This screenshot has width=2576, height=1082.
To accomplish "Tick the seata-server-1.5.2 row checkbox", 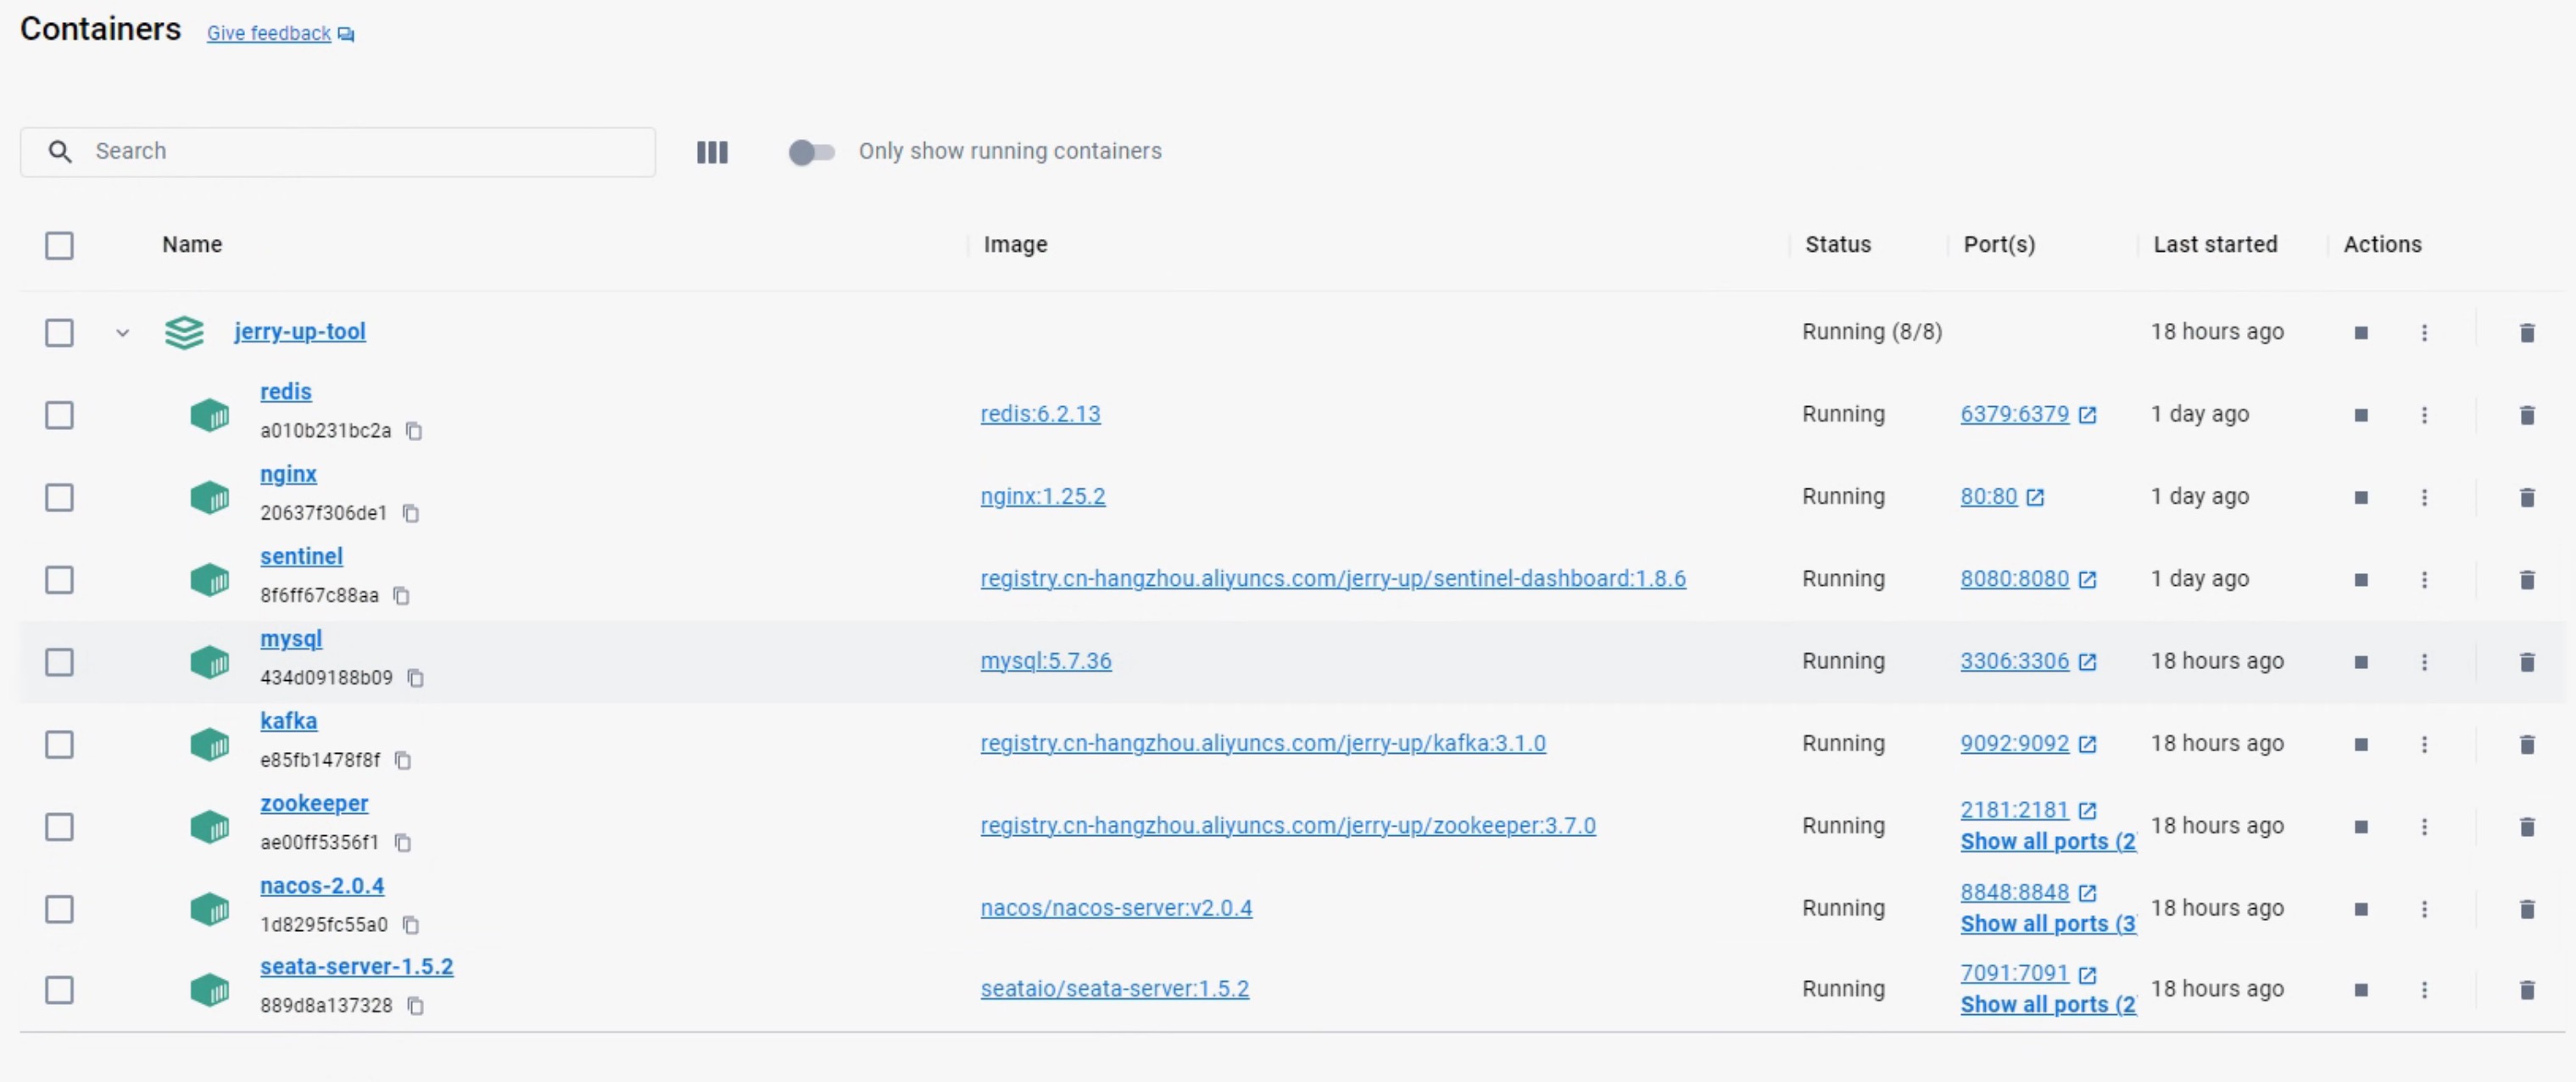I will 59,990.
